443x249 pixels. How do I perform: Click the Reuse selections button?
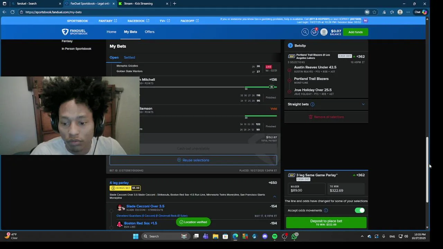tap(193, 160)
